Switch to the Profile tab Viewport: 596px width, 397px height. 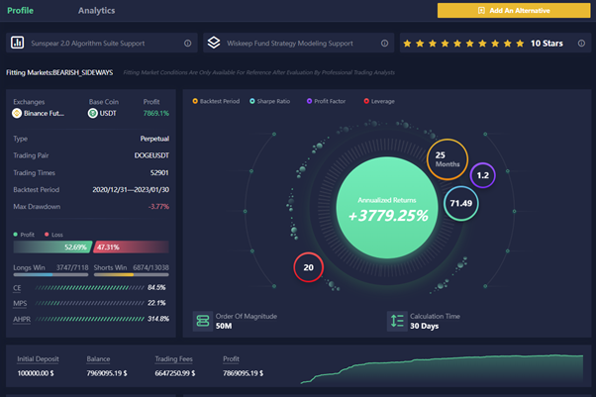tap(21, 11)
